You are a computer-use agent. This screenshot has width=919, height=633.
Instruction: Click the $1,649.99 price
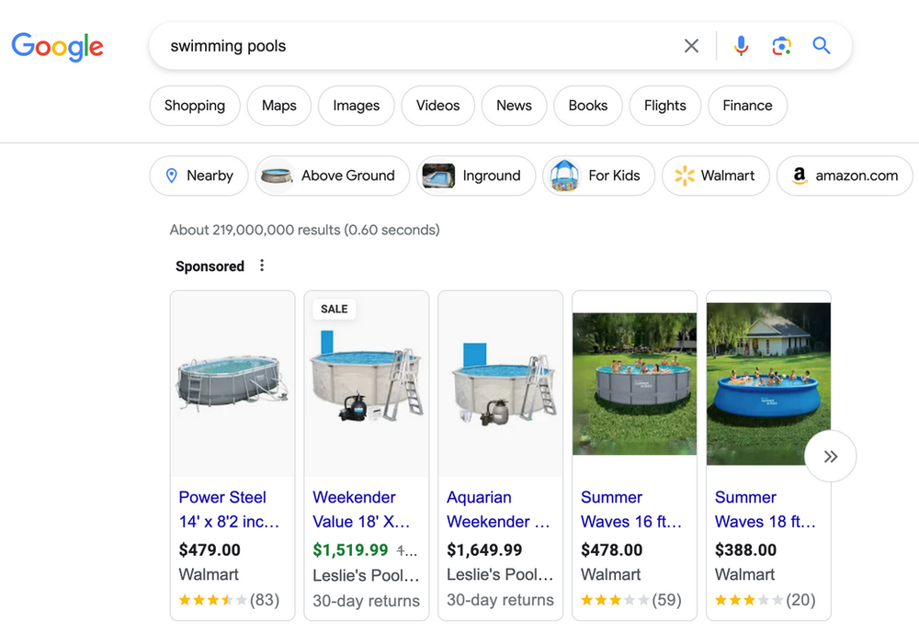pos(484,549)
